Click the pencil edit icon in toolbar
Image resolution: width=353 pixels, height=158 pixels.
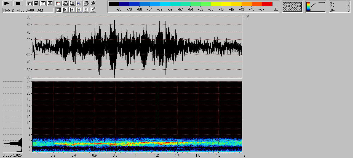click(93, 10)
